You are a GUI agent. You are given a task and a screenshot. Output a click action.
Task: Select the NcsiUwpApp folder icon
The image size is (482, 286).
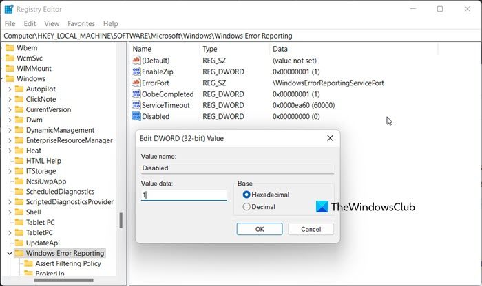click(19, 181)
